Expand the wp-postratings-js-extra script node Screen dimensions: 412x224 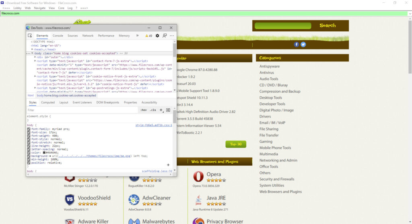click(35, 88)
